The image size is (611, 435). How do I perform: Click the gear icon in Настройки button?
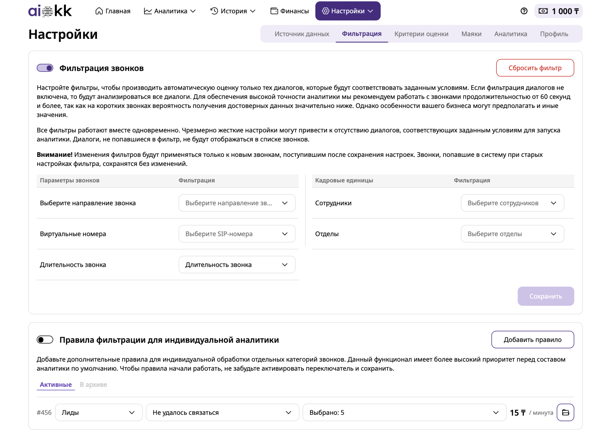[x=326, y=11]
